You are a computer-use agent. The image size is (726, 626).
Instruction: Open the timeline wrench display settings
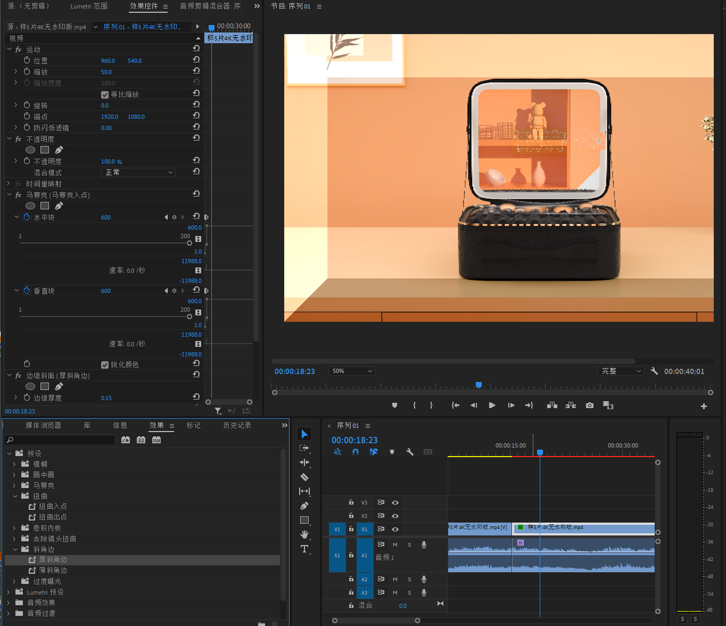tap(410, 452)
